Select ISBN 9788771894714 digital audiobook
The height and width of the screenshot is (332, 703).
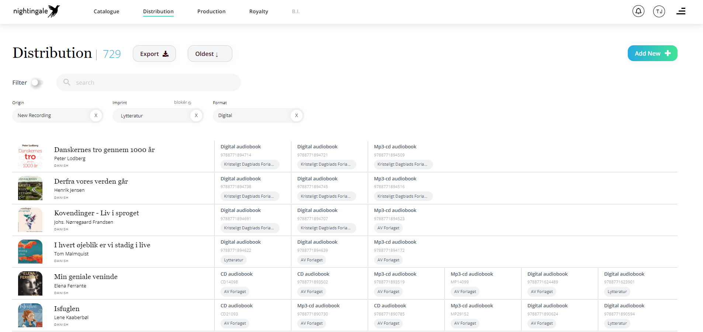236,155
